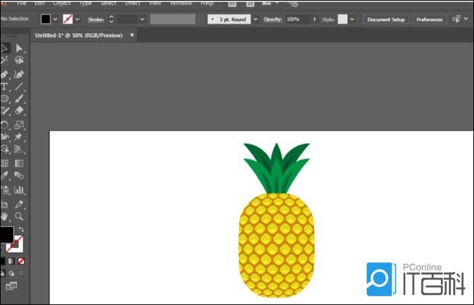
Task: Click the black Fill box in toolbar
Action: click(x=6, y=234)
